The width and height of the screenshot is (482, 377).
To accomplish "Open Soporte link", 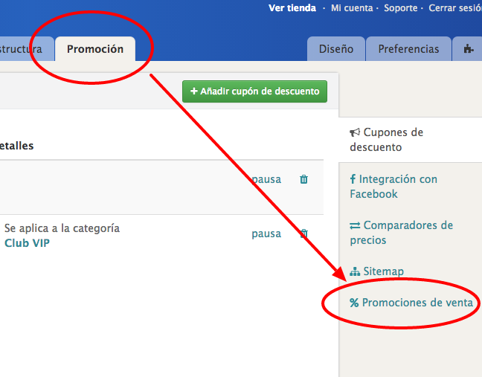I will point(400,8).
